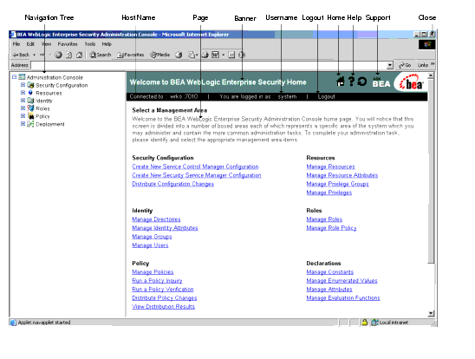Viewport: 475px width, 359px height.
Task: Open the Manage Resource Attributes link
Action: coord(342,175)
